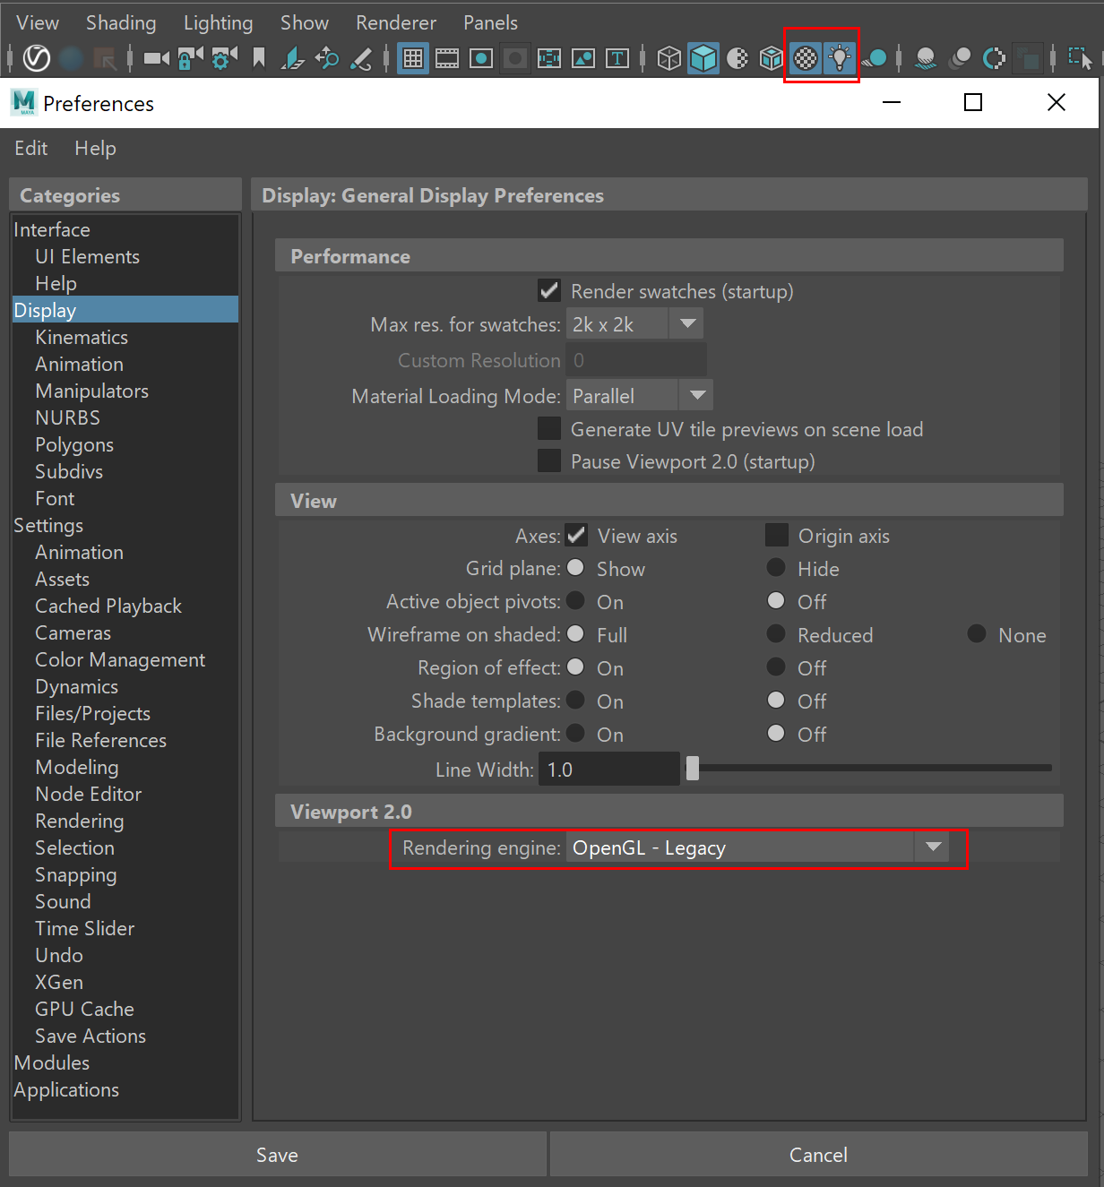Click the V-Ray logo icon in the panel toolbar

click(x=36, y=58)
